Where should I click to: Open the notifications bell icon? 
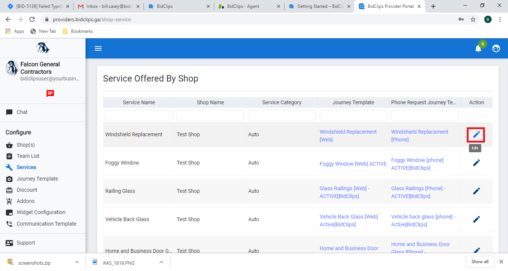[478, 48]
